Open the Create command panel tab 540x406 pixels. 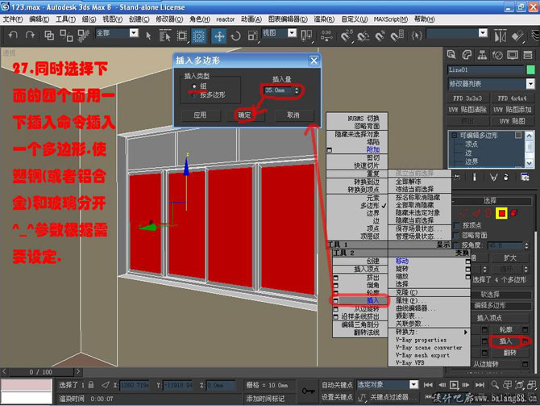(x=451, y=55)
